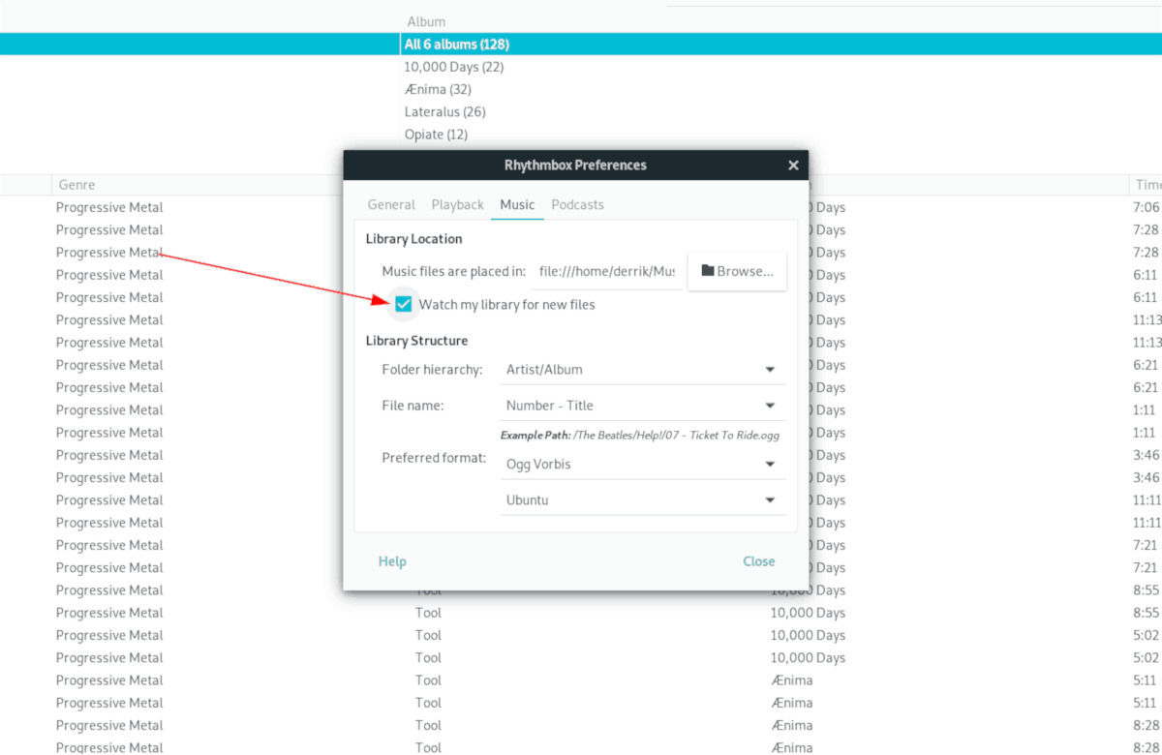The image size is (1162, 755).
Task: Expand the Ubuntu preset dropdown
Action: click(x=642, y=500)
